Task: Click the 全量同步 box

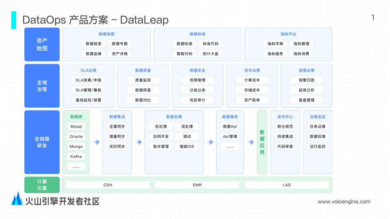Action: point(117,127)
